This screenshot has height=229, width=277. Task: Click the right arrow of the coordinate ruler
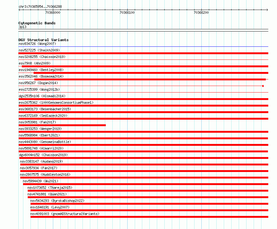(267, 10)
